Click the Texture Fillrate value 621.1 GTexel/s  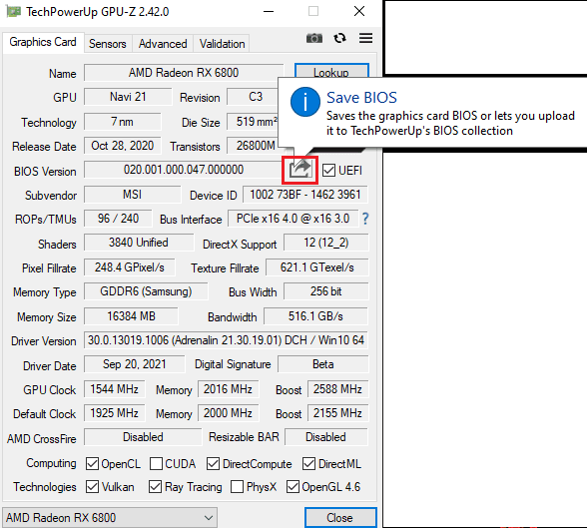pyautogui.click(x=317, y=267)
